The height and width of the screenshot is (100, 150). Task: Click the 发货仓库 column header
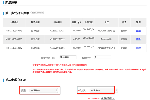(x=35, y=22)
